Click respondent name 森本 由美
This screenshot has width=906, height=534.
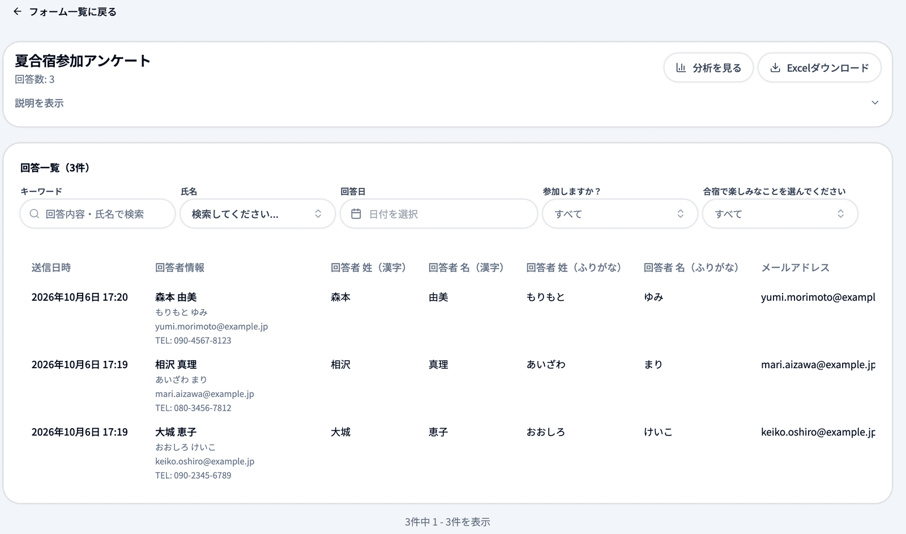[176, 297]
